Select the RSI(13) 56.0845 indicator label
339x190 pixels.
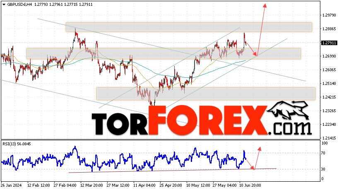point(17,144)
